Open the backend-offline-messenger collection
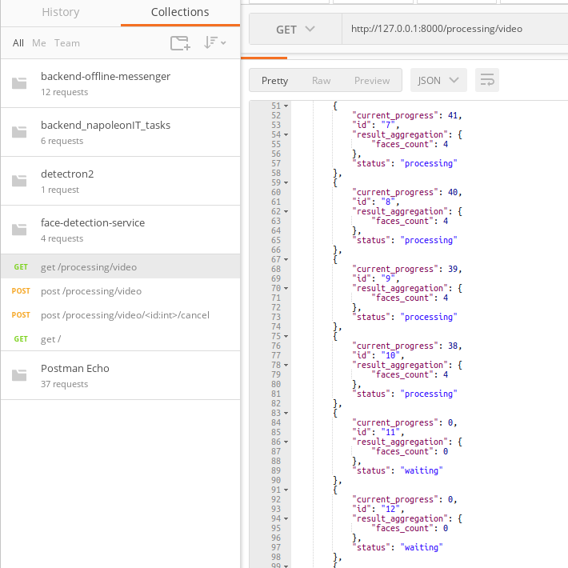The width and height of the screenshot is (568, 568). click(x=120, y=83)
